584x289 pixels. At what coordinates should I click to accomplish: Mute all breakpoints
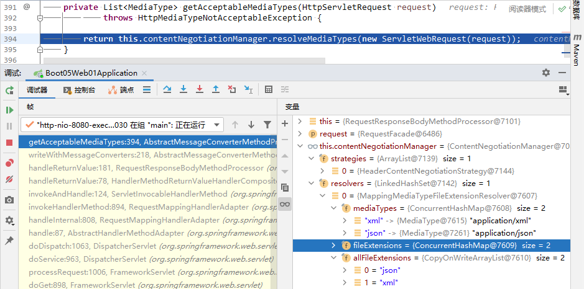pos(10,180)
